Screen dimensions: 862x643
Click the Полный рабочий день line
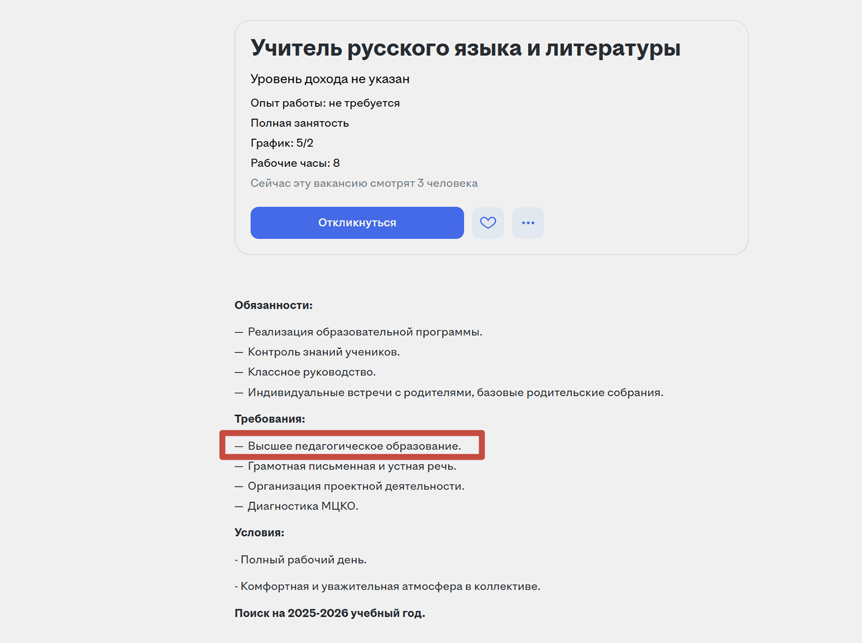tap(303, 560)
